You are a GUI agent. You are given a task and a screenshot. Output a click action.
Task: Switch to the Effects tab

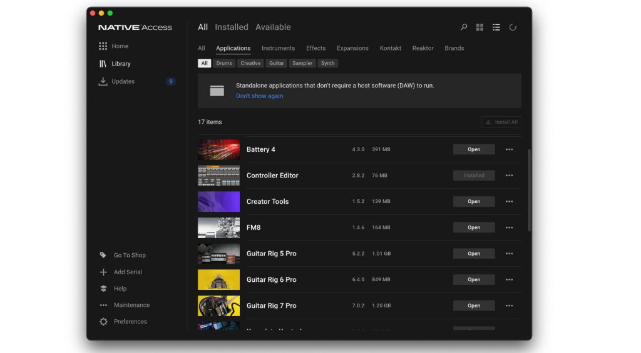[x=315, y=48]
